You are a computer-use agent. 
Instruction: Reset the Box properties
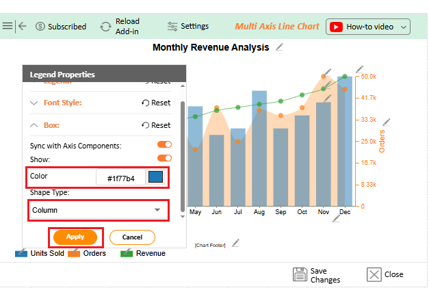pyautogui.click(x=156, y=125)
